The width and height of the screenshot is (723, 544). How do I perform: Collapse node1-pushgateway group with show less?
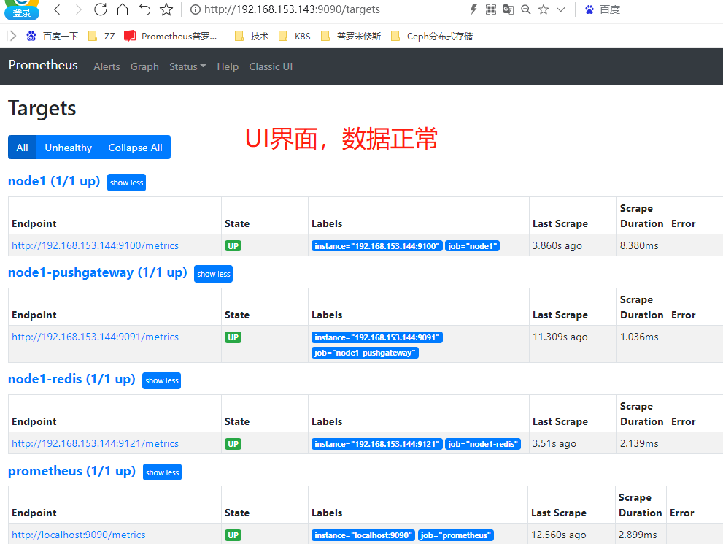[x=214, y=274]
